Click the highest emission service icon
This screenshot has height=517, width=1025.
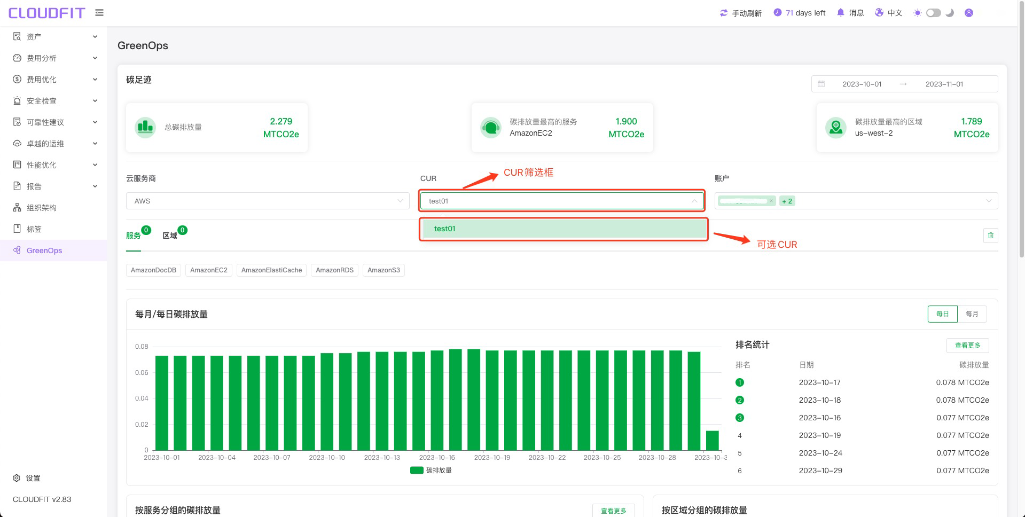click(x=490, y=127)
